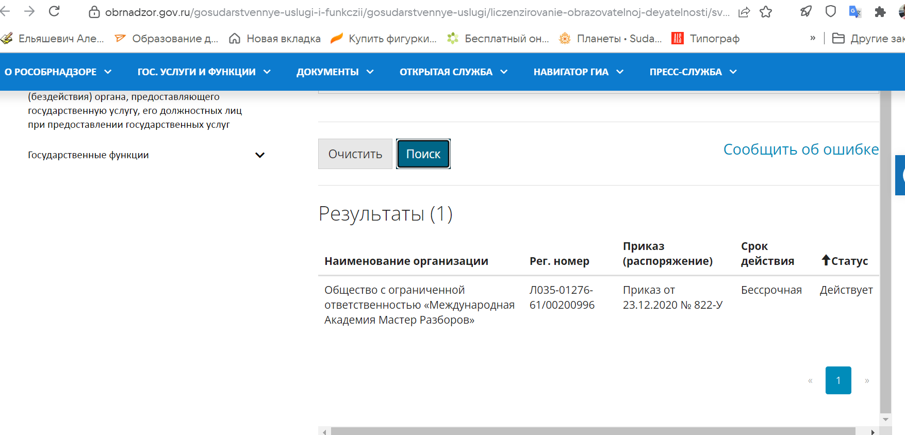Open the extensions puzzle menu
The image size is (905, 435).
point(880,12)
